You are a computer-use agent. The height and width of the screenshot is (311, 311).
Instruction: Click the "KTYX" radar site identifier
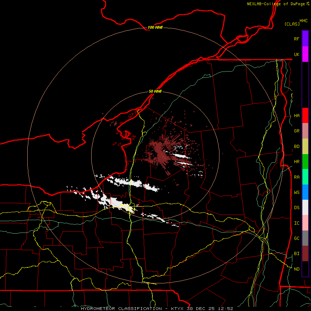point(178,309)
